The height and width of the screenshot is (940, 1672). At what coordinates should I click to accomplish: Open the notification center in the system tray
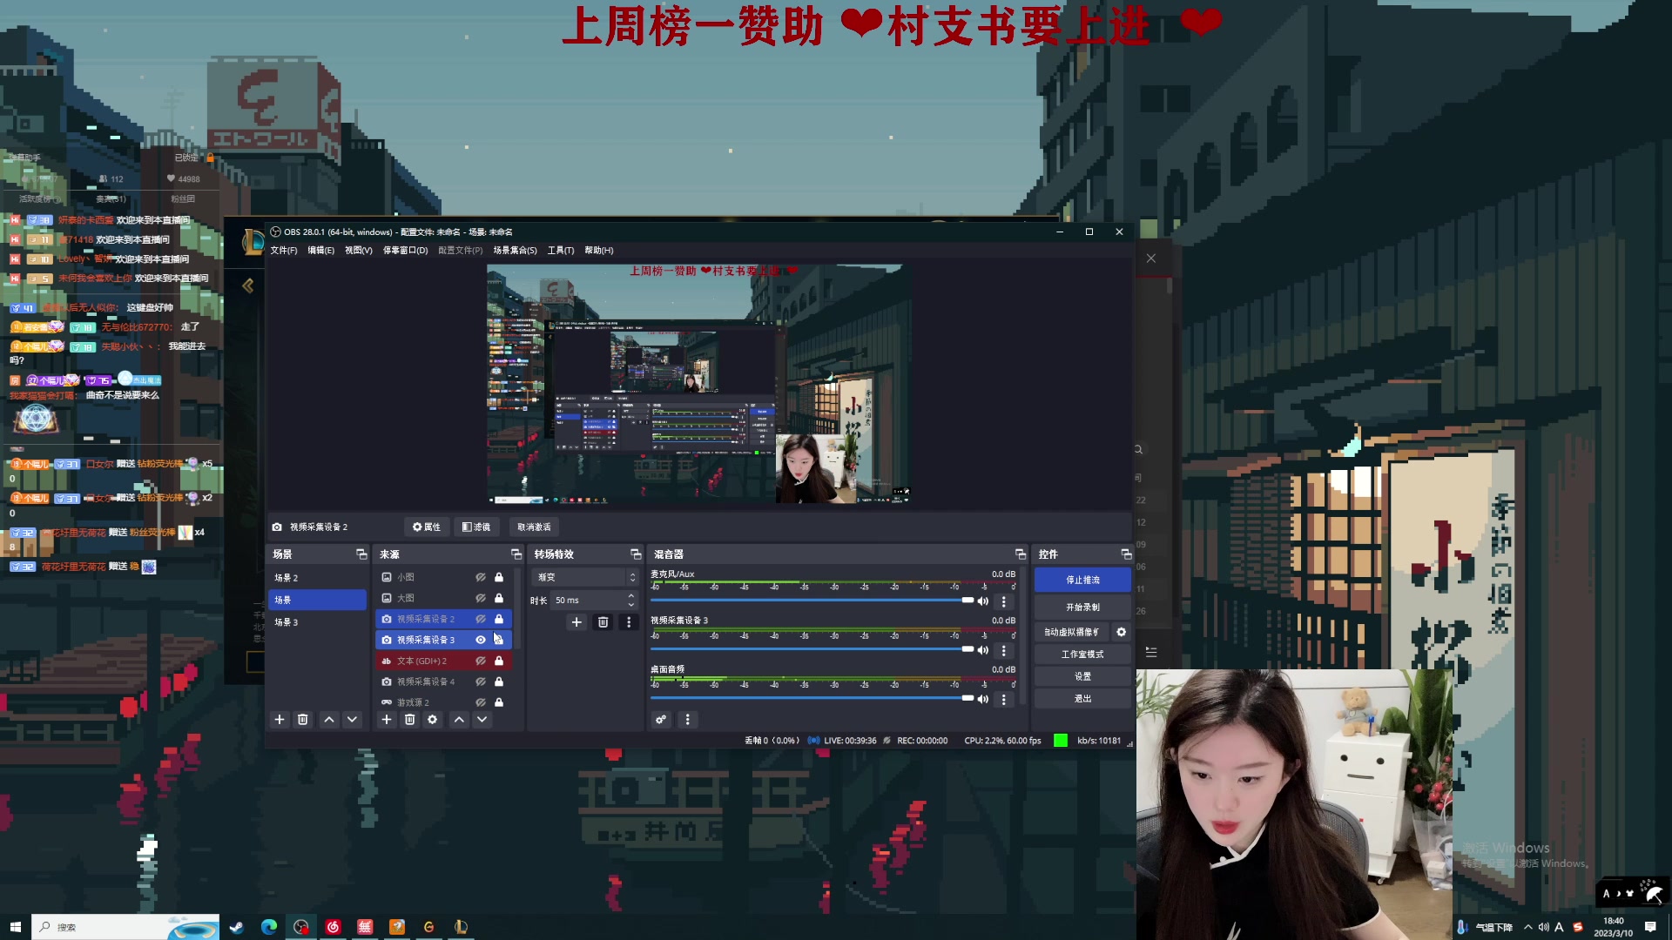1650,927
